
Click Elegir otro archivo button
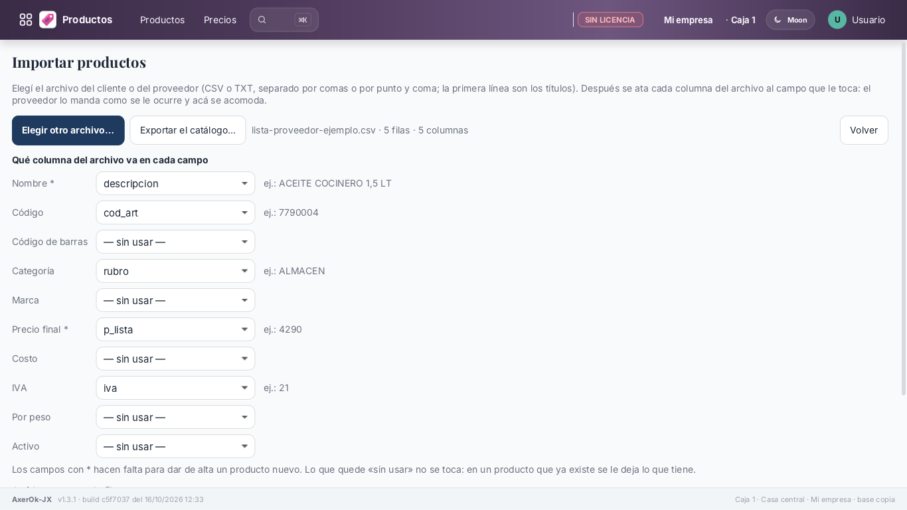tap(68, 130)
